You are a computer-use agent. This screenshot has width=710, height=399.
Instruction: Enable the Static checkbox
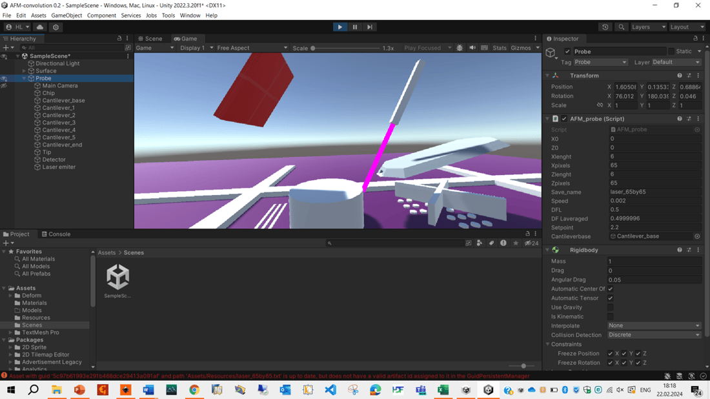pos(671,52)
